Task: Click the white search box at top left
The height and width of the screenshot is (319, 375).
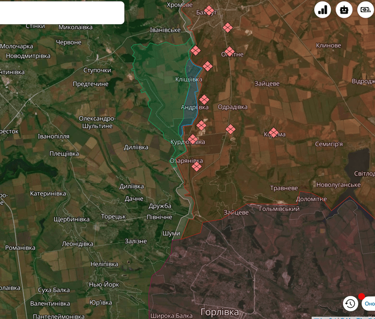Action: point(62,13)
